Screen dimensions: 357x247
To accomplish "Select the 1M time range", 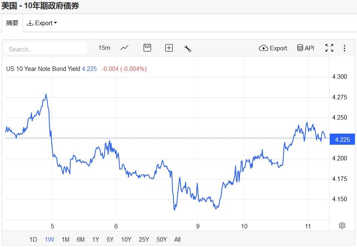I will (x=65, y=240).
